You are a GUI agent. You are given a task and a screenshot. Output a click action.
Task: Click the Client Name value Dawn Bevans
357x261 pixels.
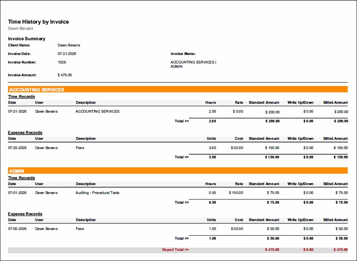click(x=69, y=45)
